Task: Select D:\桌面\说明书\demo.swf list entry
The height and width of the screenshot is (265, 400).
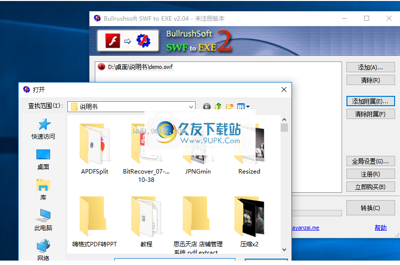Action: coord(141,67)
